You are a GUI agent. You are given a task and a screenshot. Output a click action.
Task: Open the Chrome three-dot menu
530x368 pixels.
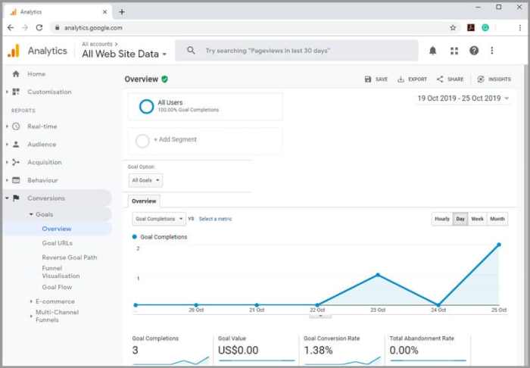[x=520, y=28]
